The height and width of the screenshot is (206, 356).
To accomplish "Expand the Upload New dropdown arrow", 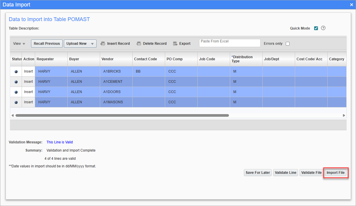I will pos(92,43).
